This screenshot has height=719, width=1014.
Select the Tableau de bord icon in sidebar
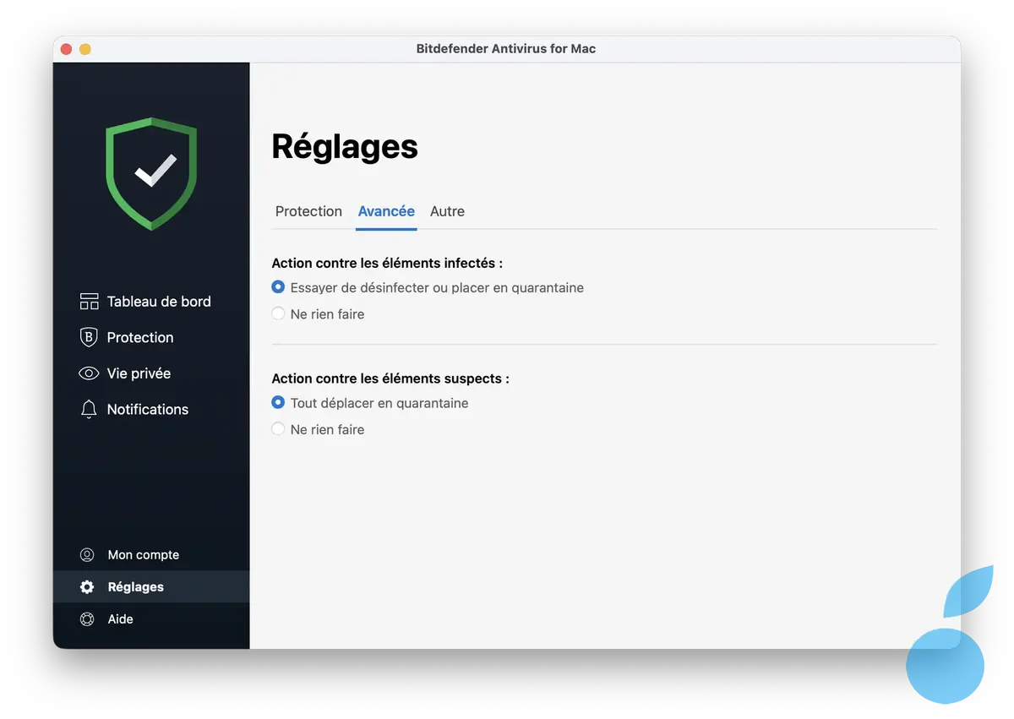click(x=88, y=301)
